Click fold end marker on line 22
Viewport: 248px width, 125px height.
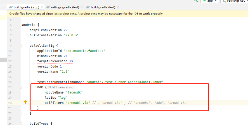click(x=21, y=113)
